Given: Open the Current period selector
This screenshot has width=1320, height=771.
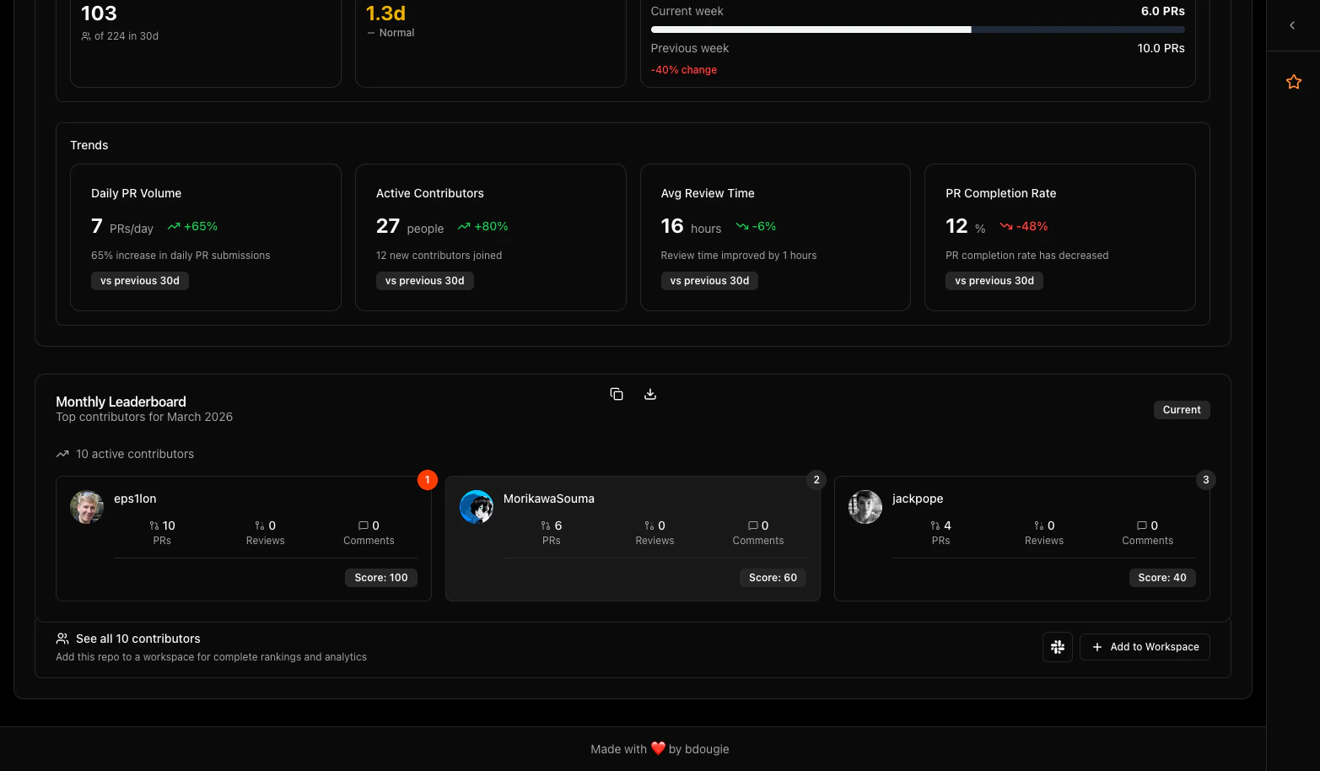Looking at the screenshot, I should click(x=1181, y=409).
